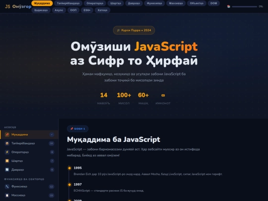Open Тағйирёбандаҳо in the sidebar
The image size is (268, 201).
pyautogui.click(x=29, y=143)
